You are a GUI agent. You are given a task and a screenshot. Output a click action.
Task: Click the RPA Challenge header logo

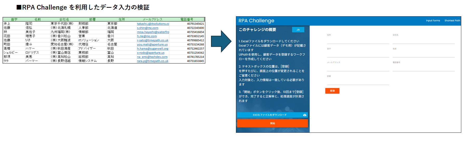[256, 21]
